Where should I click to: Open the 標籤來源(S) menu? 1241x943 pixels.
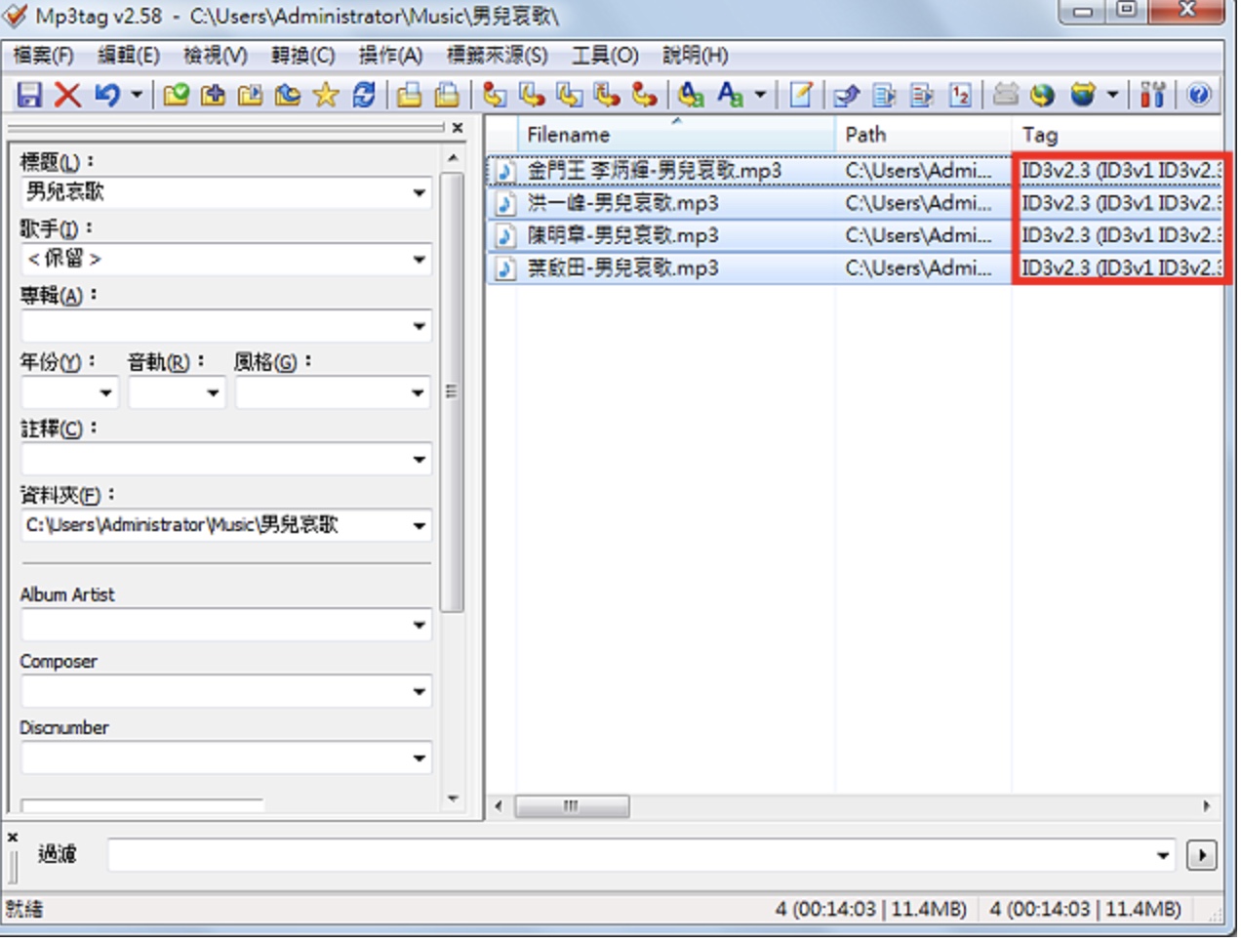tap(498, 56)
